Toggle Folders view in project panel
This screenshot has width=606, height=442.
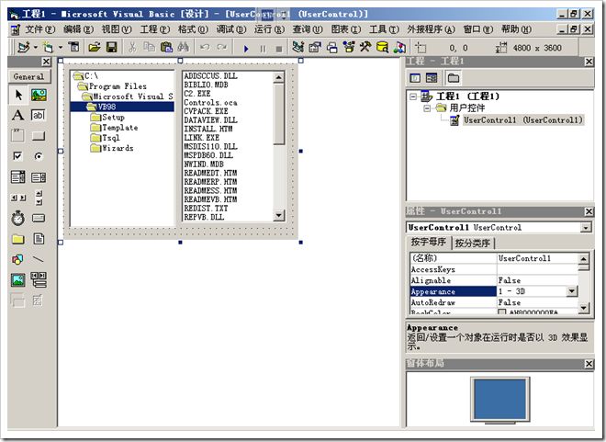tap(453, 78)
